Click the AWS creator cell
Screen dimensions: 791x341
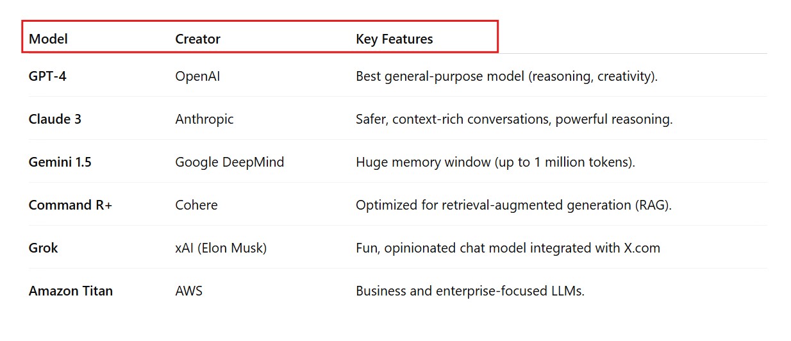(x=188, y=291)
